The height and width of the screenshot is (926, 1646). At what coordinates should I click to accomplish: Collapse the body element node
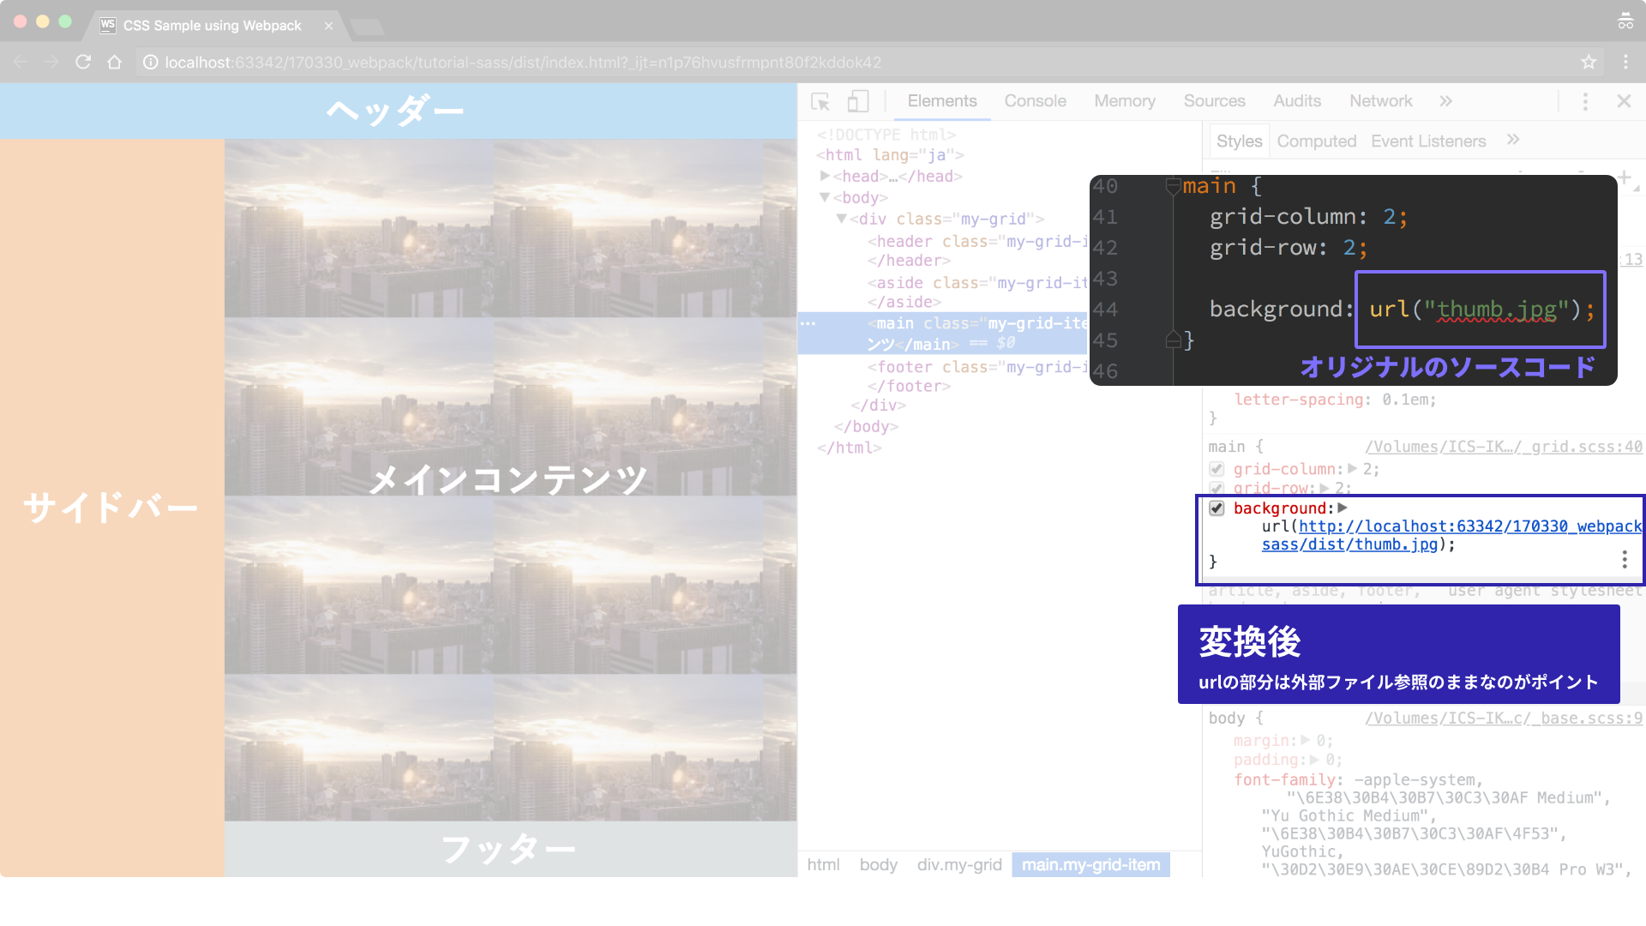click(825, 197)
